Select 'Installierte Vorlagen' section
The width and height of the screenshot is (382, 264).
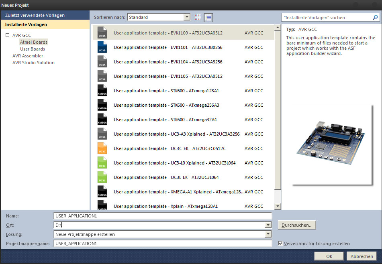coord(45,24)
